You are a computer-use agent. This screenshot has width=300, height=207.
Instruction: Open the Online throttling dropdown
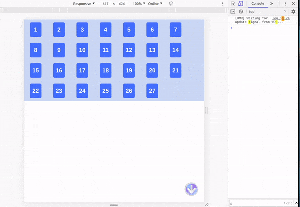[155, 4]
